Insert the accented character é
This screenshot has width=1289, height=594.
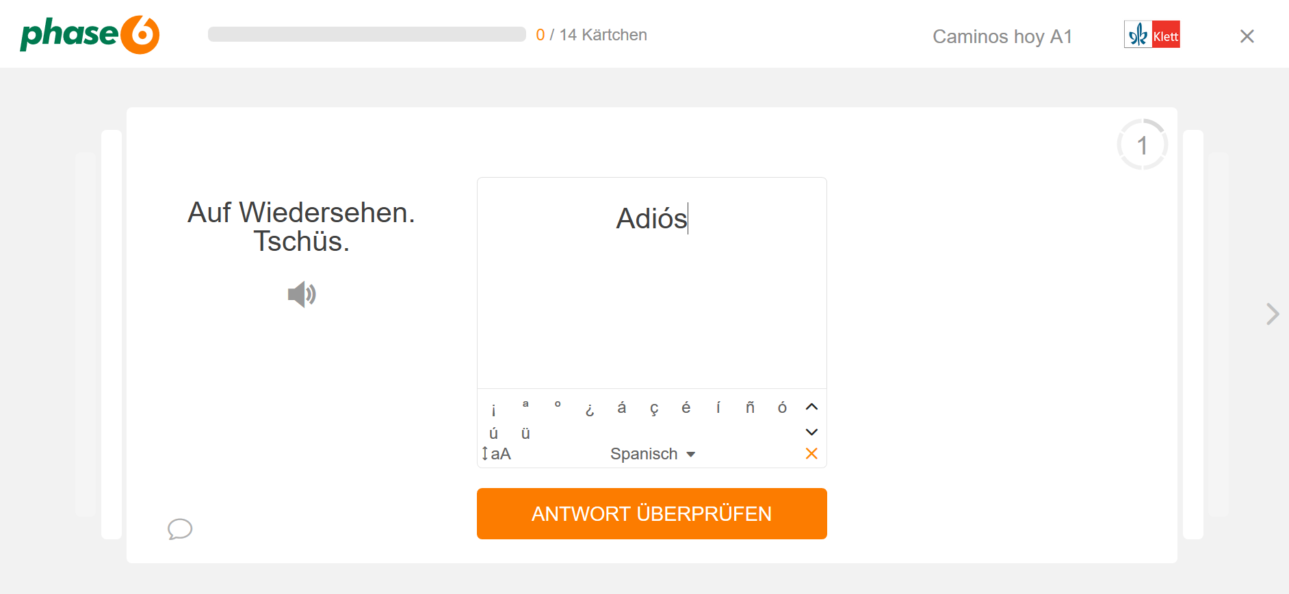coord(686,407)
